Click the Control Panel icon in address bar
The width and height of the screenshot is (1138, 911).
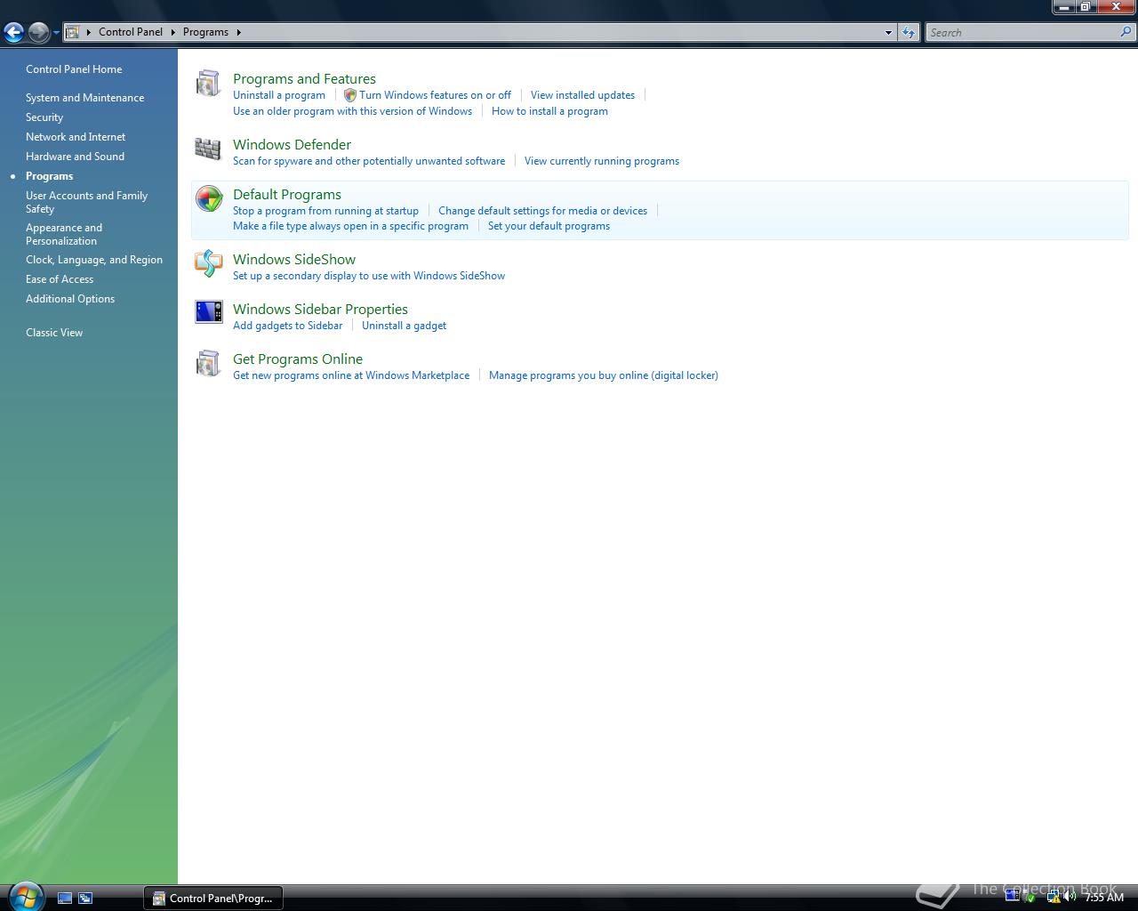click(73, 32)
